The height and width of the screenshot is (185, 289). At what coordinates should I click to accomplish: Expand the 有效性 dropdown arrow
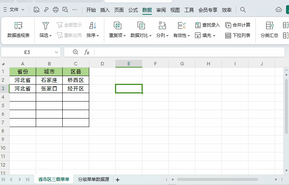click(189, 35)
